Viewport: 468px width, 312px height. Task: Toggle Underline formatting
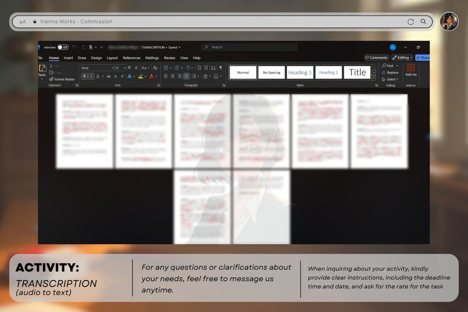[x=97, y=76]
